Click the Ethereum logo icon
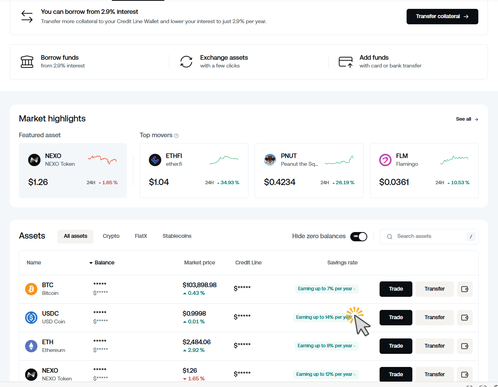This screenshot has width=498, height=387. 31,346
